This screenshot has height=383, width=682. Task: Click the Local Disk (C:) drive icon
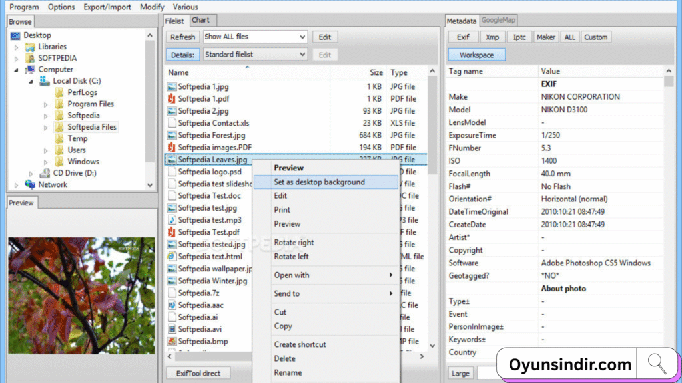pos(45,81)
